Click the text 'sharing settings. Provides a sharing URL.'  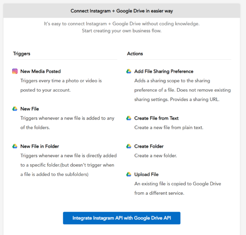[x=177, y=100]
